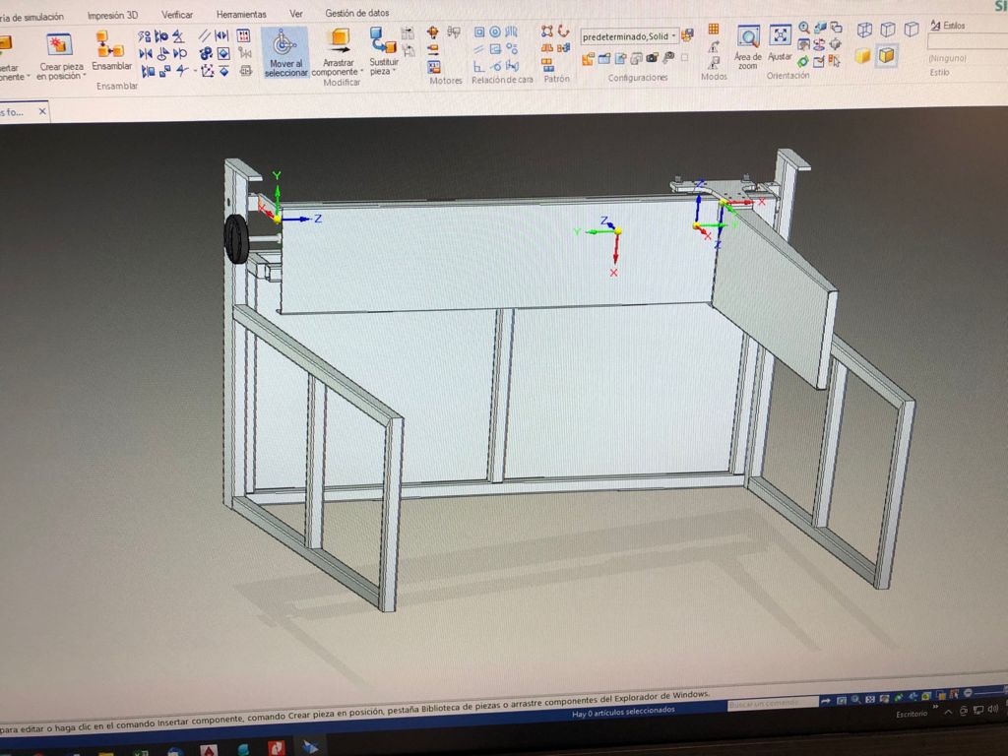
Task: Click the Crear pieza en posición icon
Action: pyautogui.click(x=59, y=44)
